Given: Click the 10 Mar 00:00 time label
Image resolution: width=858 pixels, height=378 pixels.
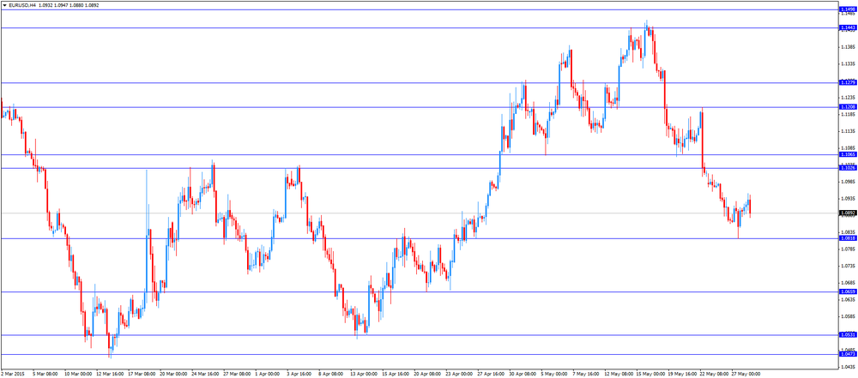Looking at the screenshot, I should 78,375.
